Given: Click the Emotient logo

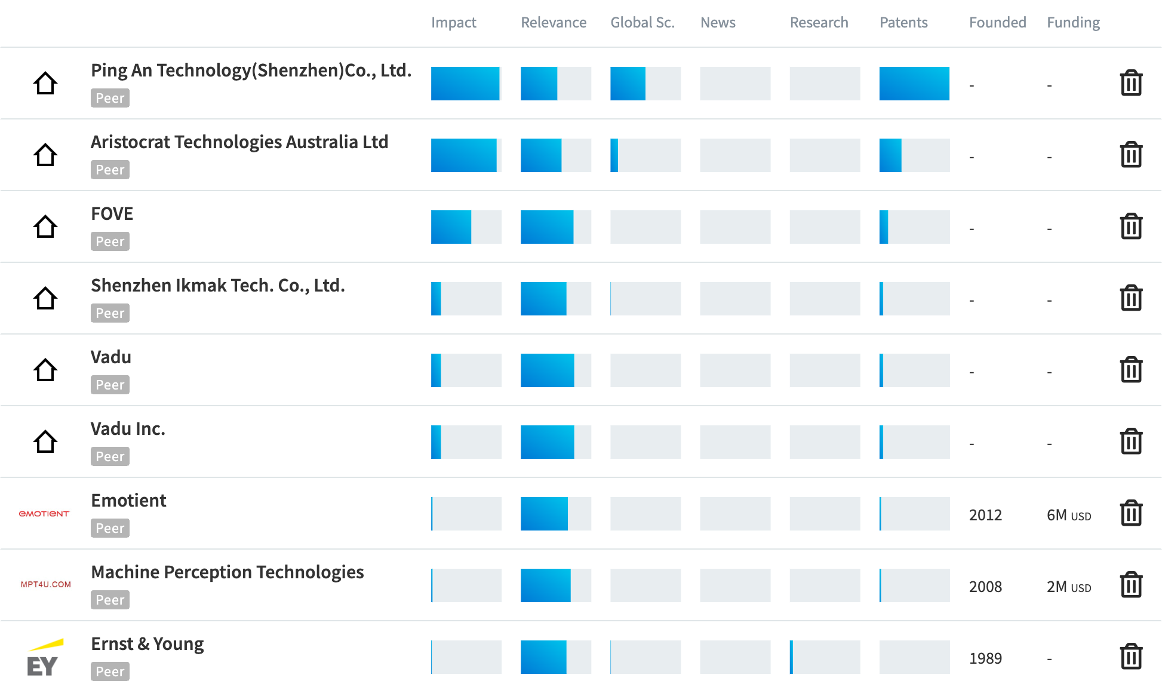Looking at the screenshot, I should click(44, 514).
